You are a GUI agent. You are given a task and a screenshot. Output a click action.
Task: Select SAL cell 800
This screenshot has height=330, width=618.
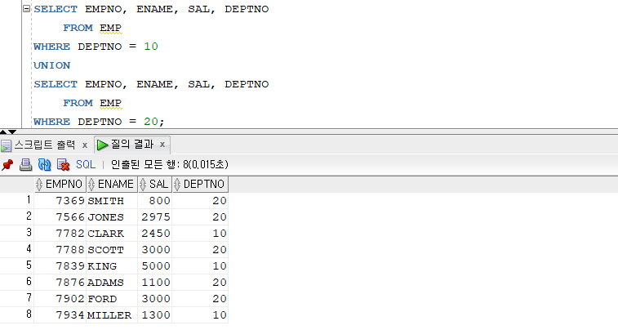click(x=154, y=201)
